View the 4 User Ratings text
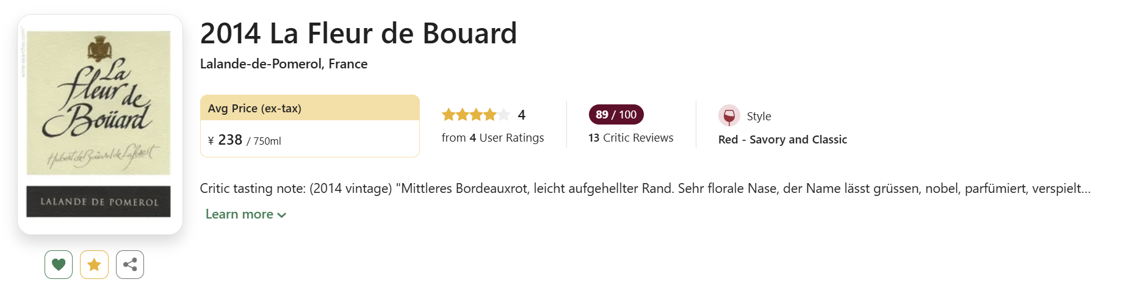Viewport: 1126px width, 293px height. click(x=493, y=138)
